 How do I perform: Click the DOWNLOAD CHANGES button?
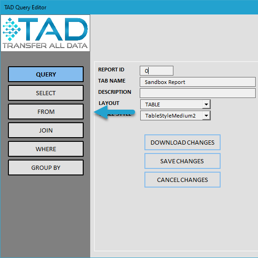(x=182, y=142)
